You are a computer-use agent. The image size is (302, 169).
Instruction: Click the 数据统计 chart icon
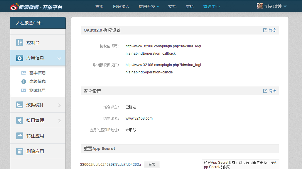click(20, 105)
